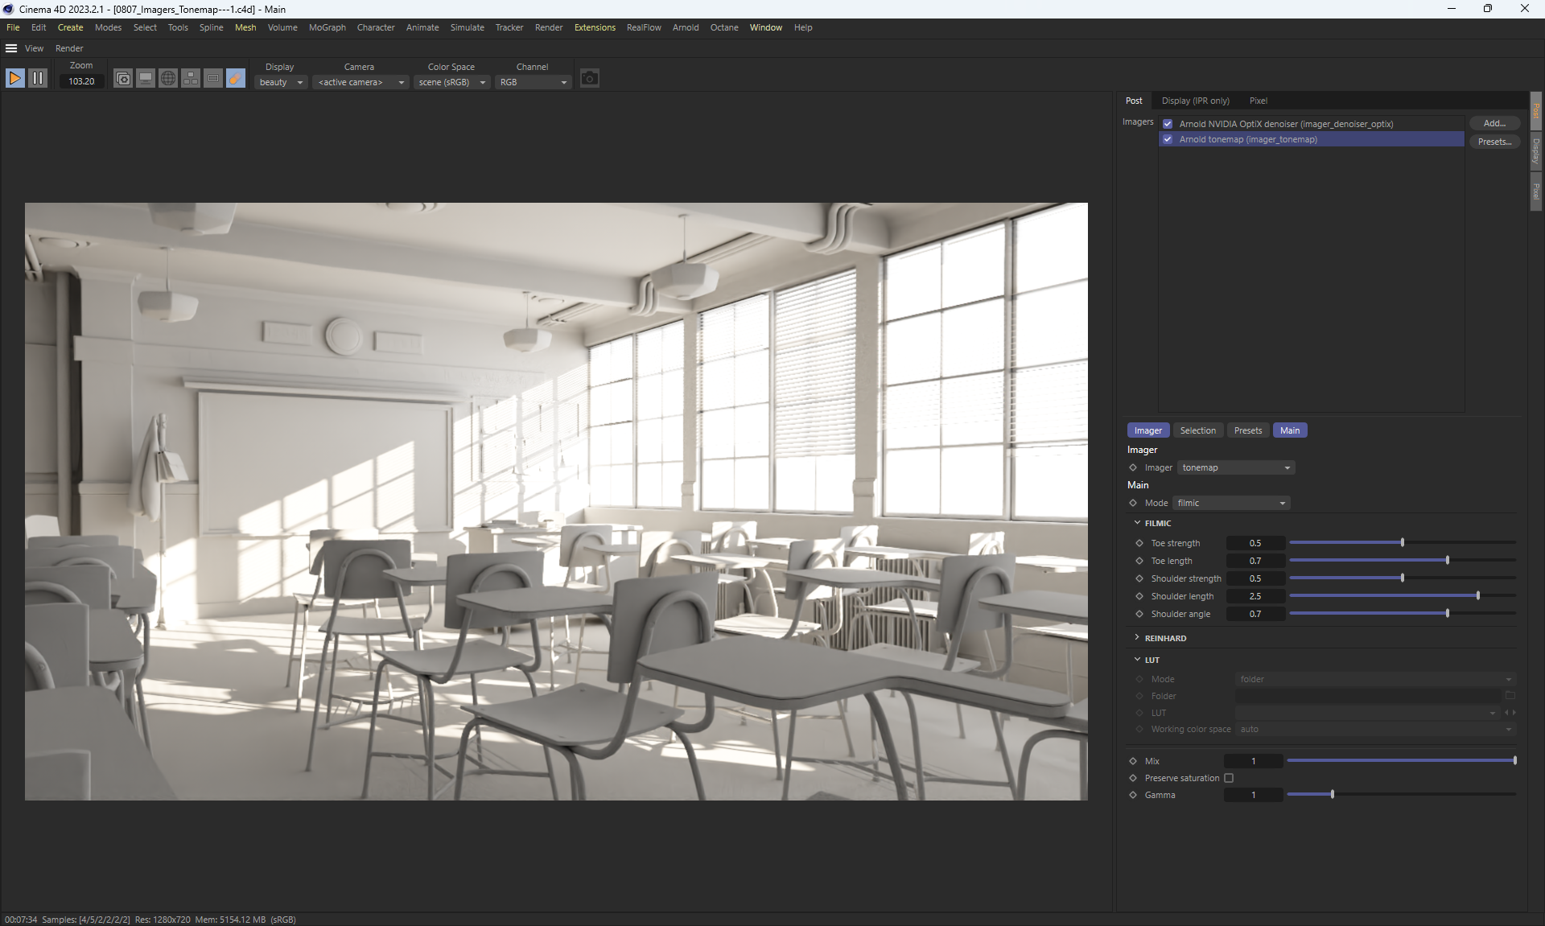1545x926 pixels.
Task: Open the Display beauty dropdown
Action: 281,82
